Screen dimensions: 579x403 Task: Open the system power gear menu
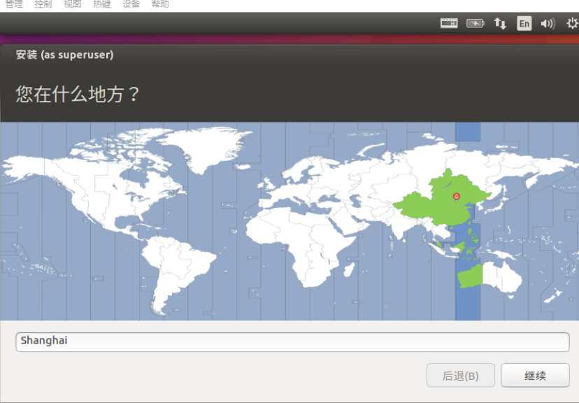[x=573, y=24]
